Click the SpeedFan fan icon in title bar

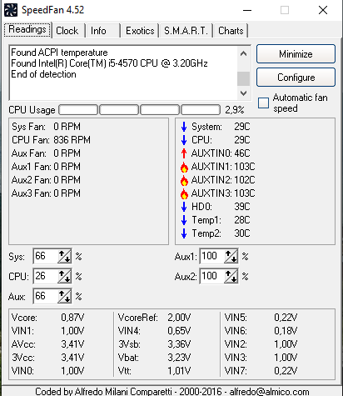(11, 10)
